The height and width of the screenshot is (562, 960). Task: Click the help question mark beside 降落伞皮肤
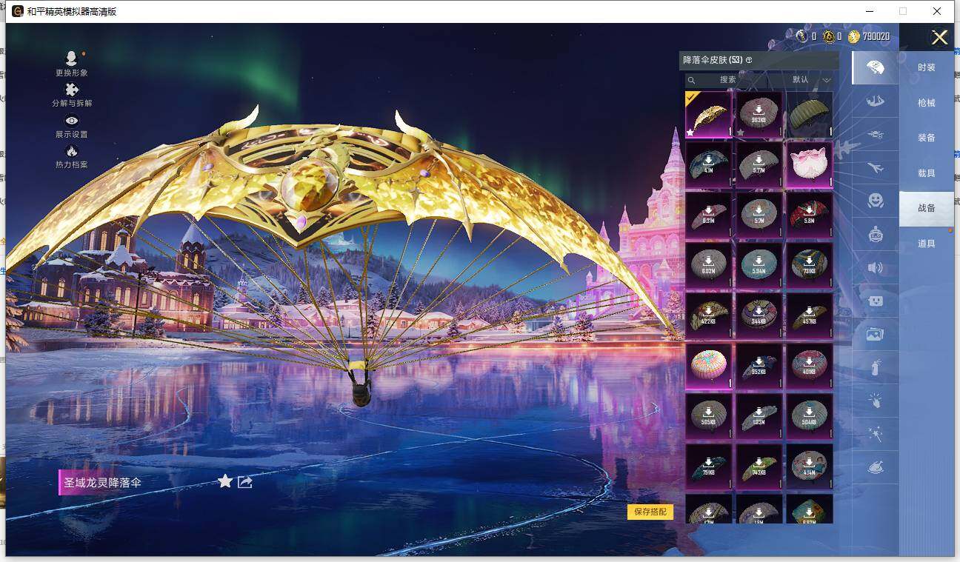point(749,60)
